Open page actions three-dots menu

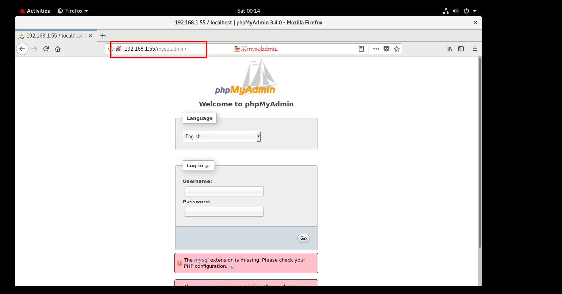(376, 49)
